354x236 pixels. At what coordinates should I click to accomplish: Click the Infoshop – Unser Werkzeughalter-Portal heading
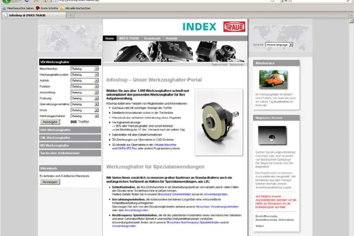tap(154, 80)
